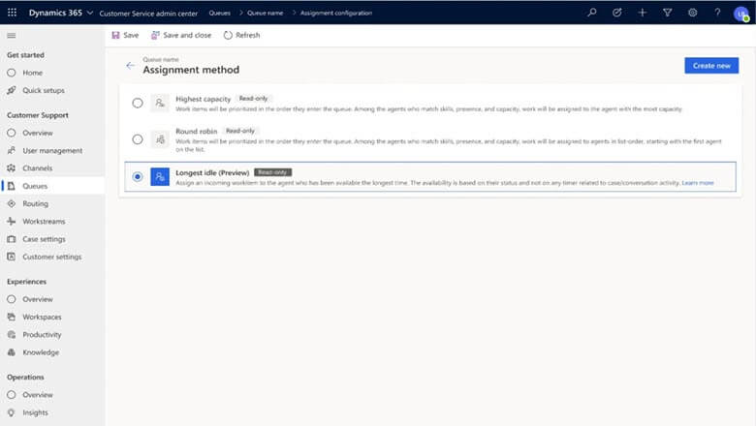Open the Learn more link
The width and height of the screenshot is (756, 426).
point(698,183)
